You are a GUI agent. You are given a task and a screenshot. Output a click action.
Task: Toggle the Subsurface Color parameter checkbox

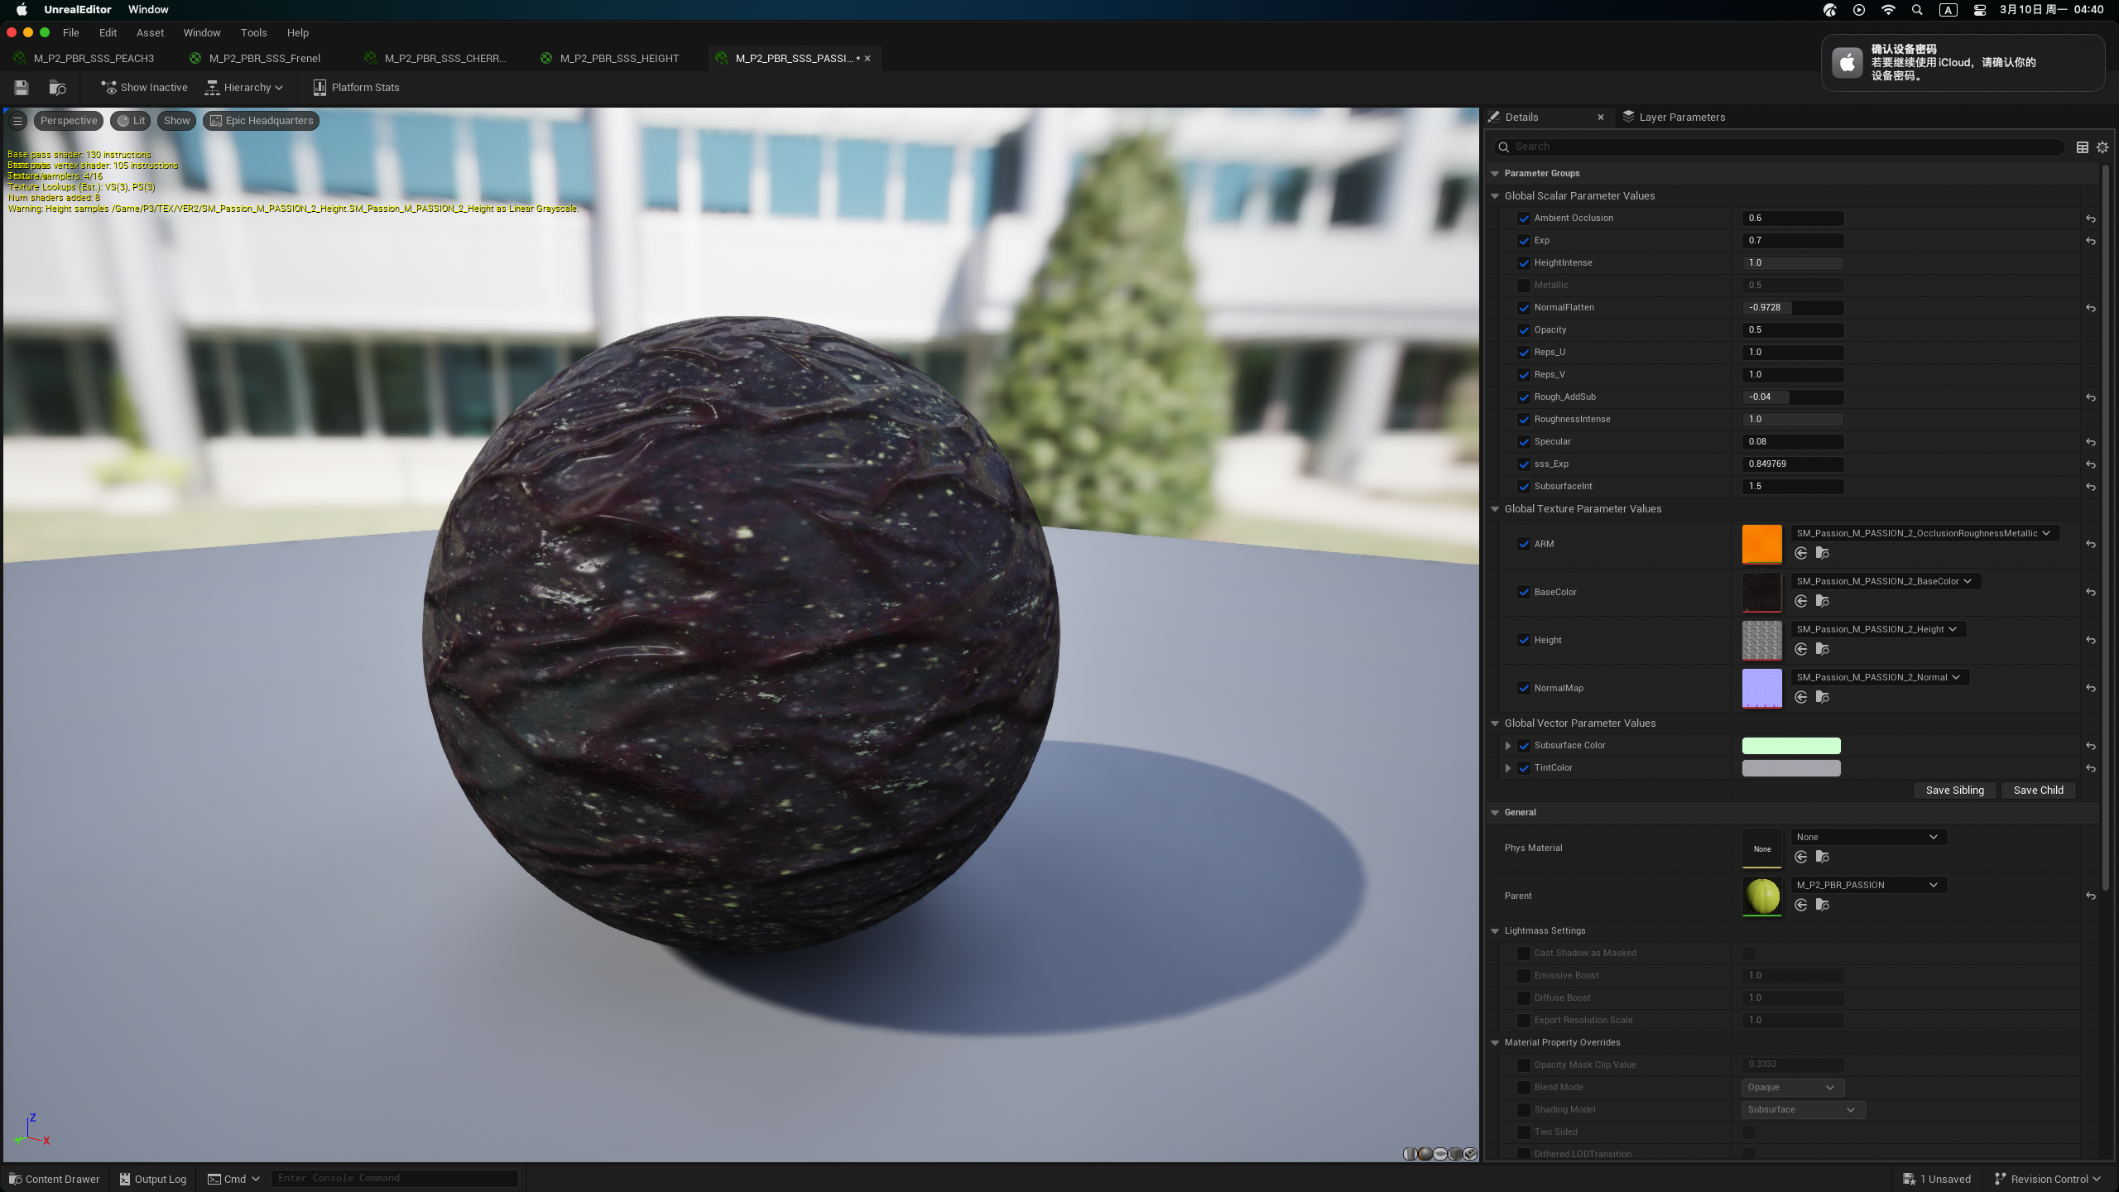pyautogui.click(x=1524, y=746)
